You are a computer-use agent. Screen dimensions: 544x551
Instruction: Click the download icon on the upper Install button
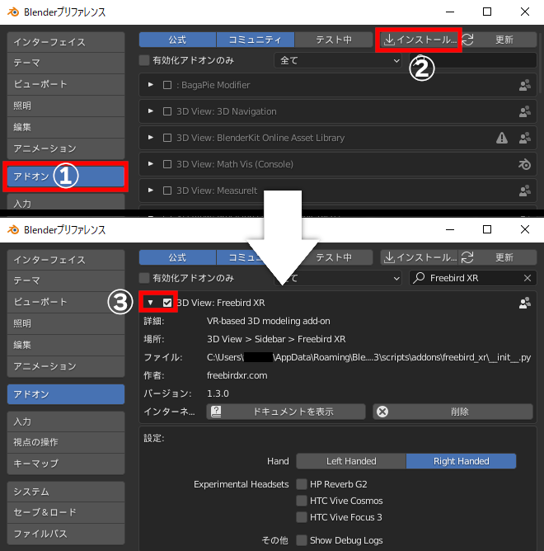(x=389, y=40)
